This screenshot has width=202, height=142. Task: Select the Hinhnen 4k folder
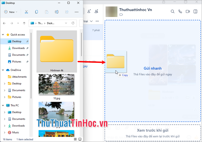[57, 51]
